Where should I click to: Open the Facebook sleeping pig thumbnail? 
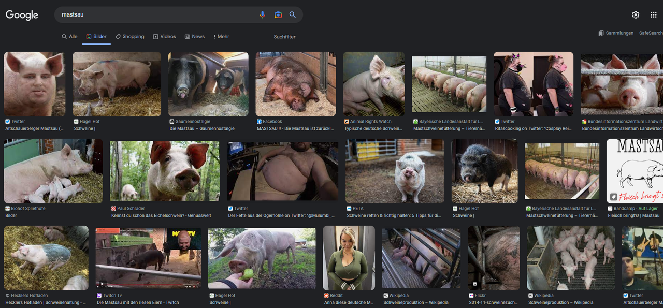(295, 84)
